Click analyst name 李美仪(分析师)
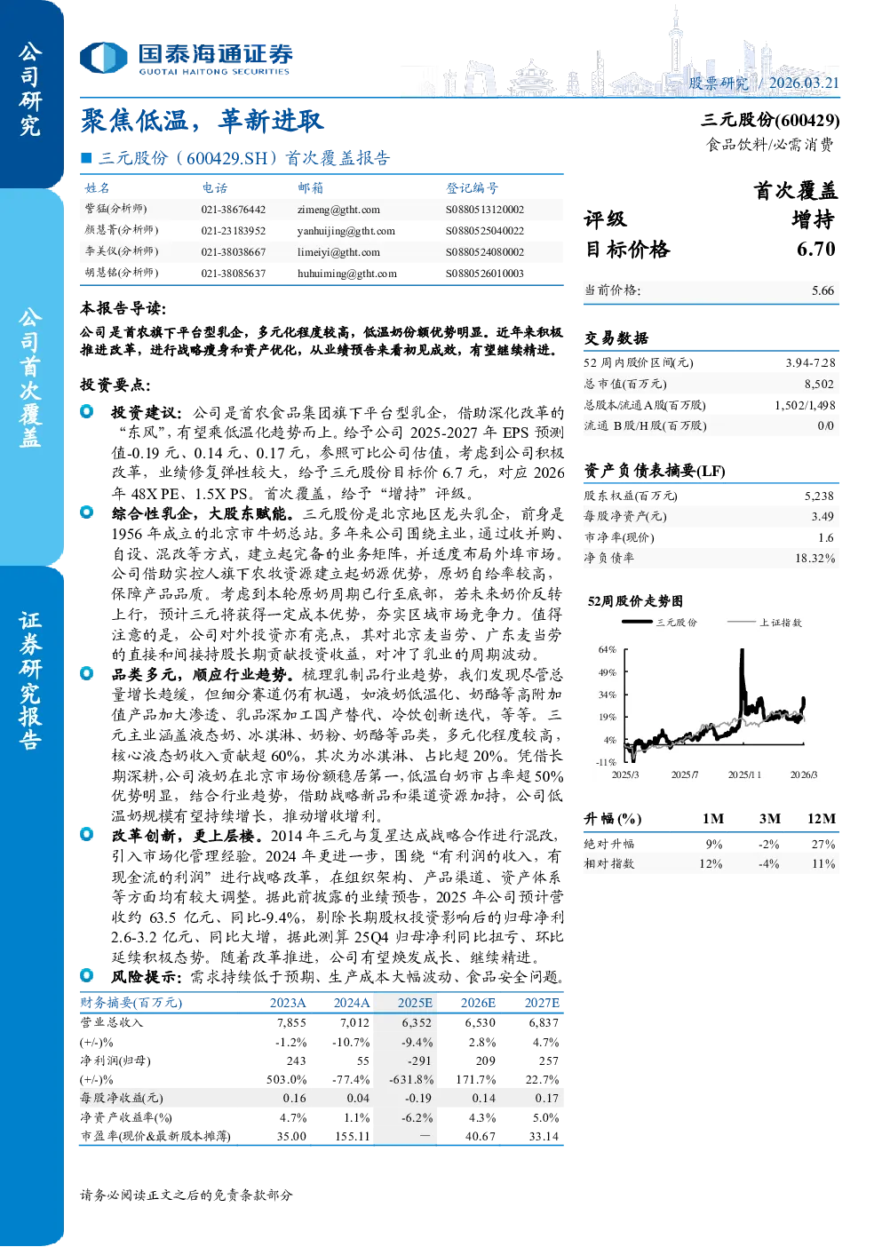Viewport: 882px width, 1247px height. [121, 251]
